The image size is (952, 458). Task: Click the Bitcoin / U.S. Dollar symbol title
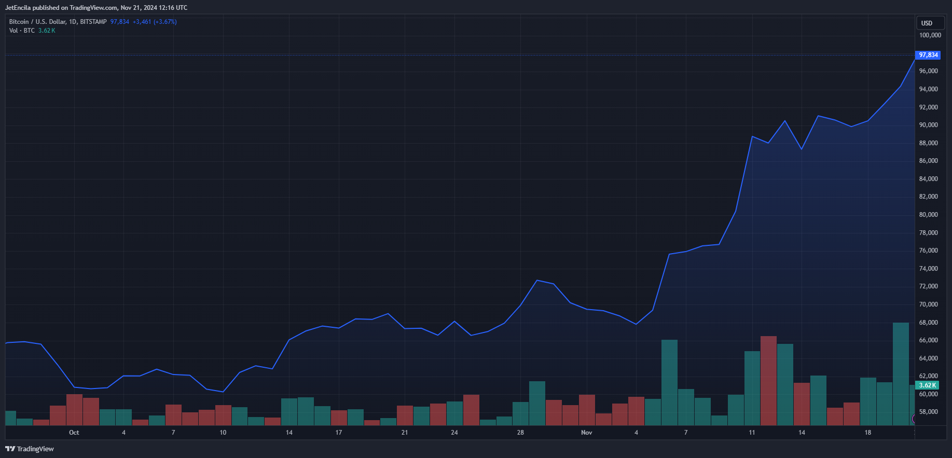(58, 22)
